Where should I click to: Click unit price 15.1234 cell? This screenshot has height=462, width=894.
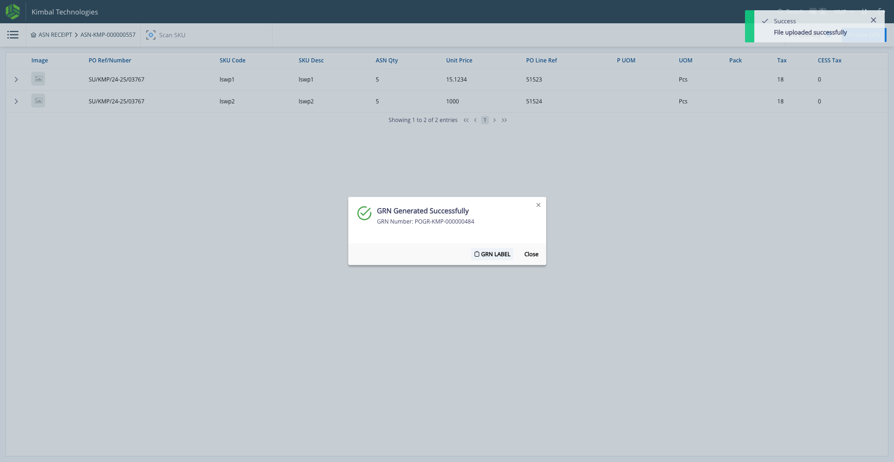point(456,80)
